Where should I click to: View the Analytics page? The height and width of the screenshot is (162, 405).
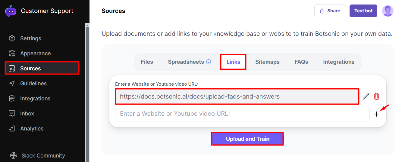pyautogui.click(x=32, y=129)
